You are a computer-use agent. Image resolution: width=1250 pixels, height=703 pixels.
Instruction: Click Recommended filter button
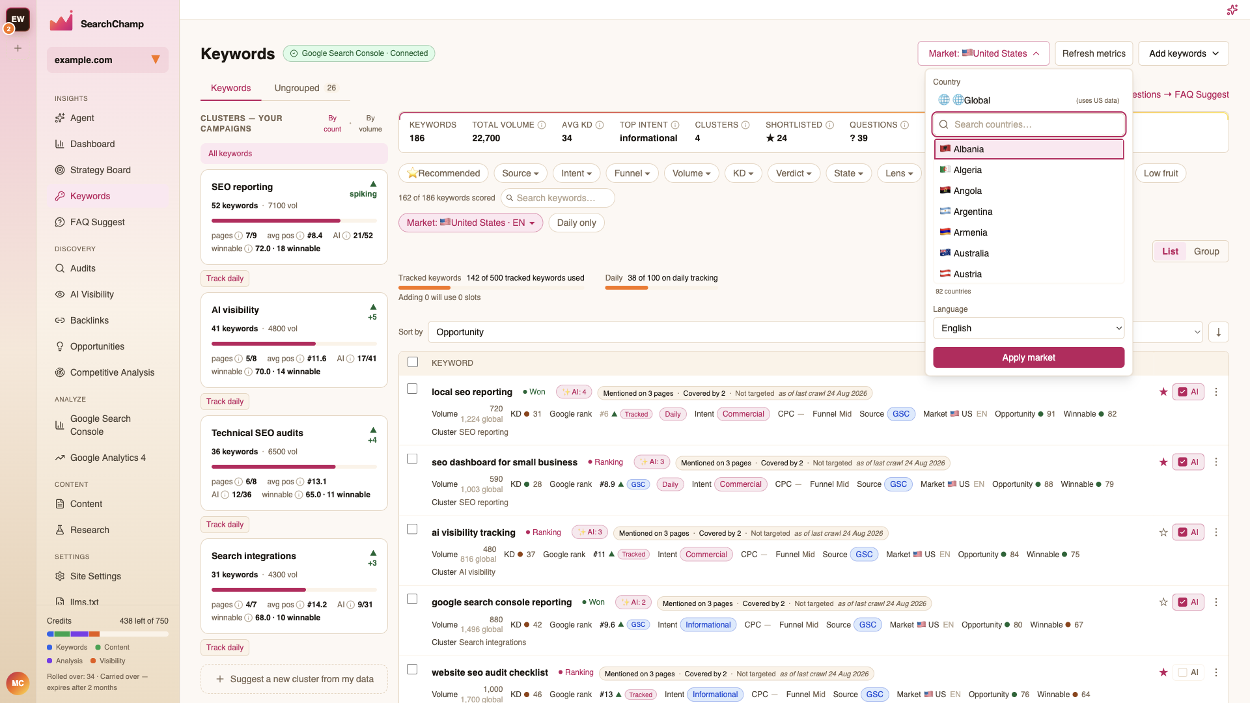click(x=443, y=173)
